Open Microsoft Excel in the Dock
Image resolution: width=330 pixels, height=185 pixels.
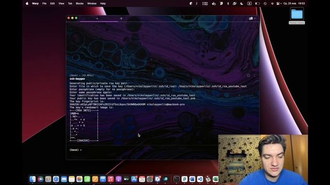216,179
